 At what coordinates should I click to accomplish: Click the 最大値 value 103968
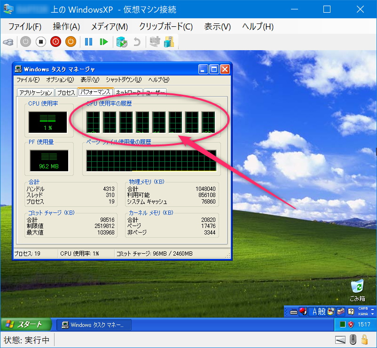(x=106, y=233)
